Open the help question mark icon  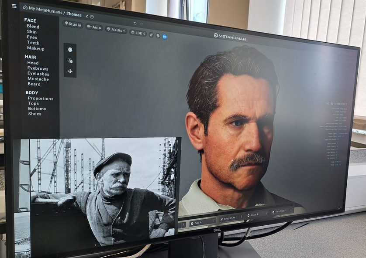(x=92, y=17)
